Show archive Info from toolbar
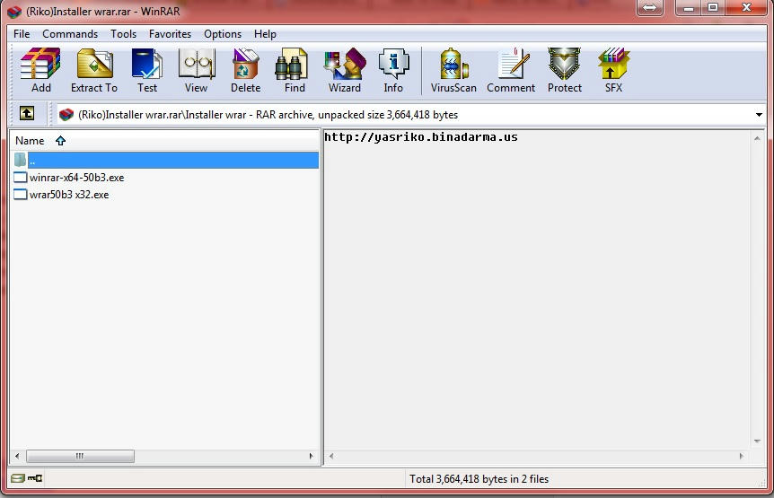The width and height of the screenshot is (774, 498). tap(393, 70)
